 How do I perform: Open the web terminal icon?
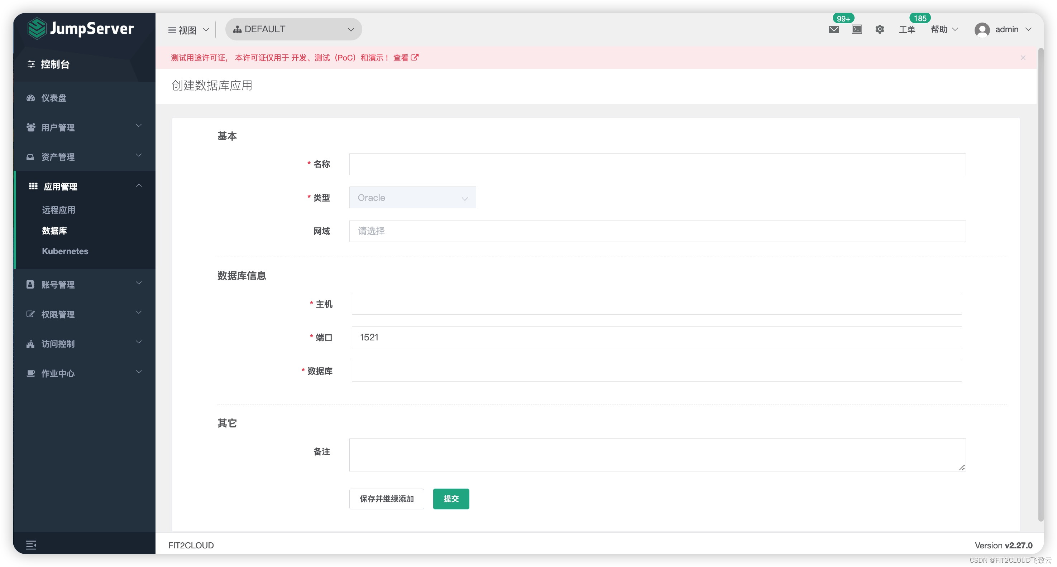click(856, 29)
